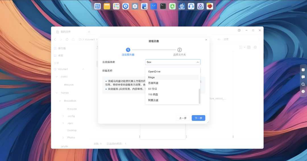
Task: Collapse the public folder tree node
Action: pyautogui.click(x=57, y=77)
